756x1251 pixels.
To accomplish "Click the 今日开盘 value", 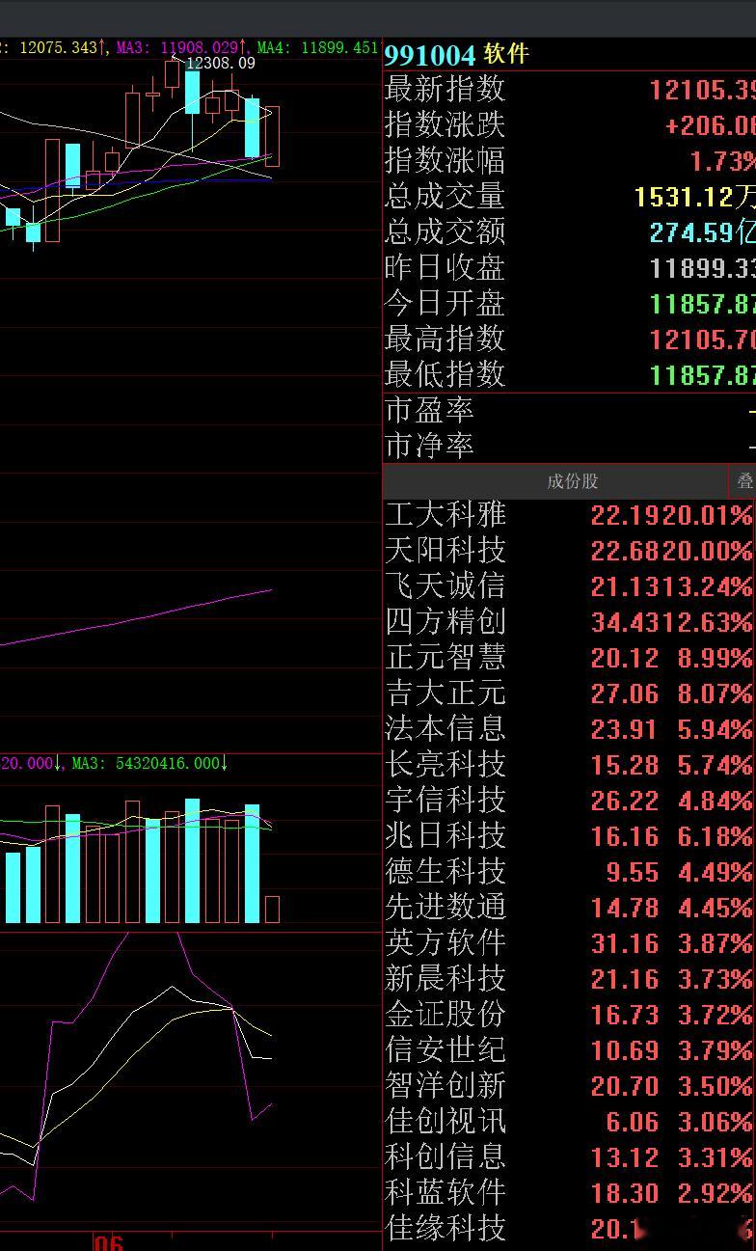I will click(702, 304).
